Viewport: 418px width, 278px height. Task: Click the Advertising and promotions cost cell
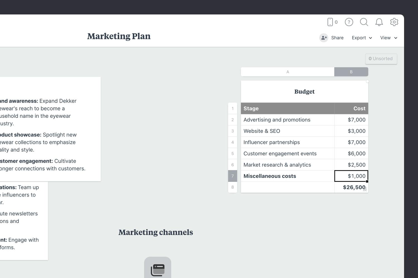[x=351, y=120]
